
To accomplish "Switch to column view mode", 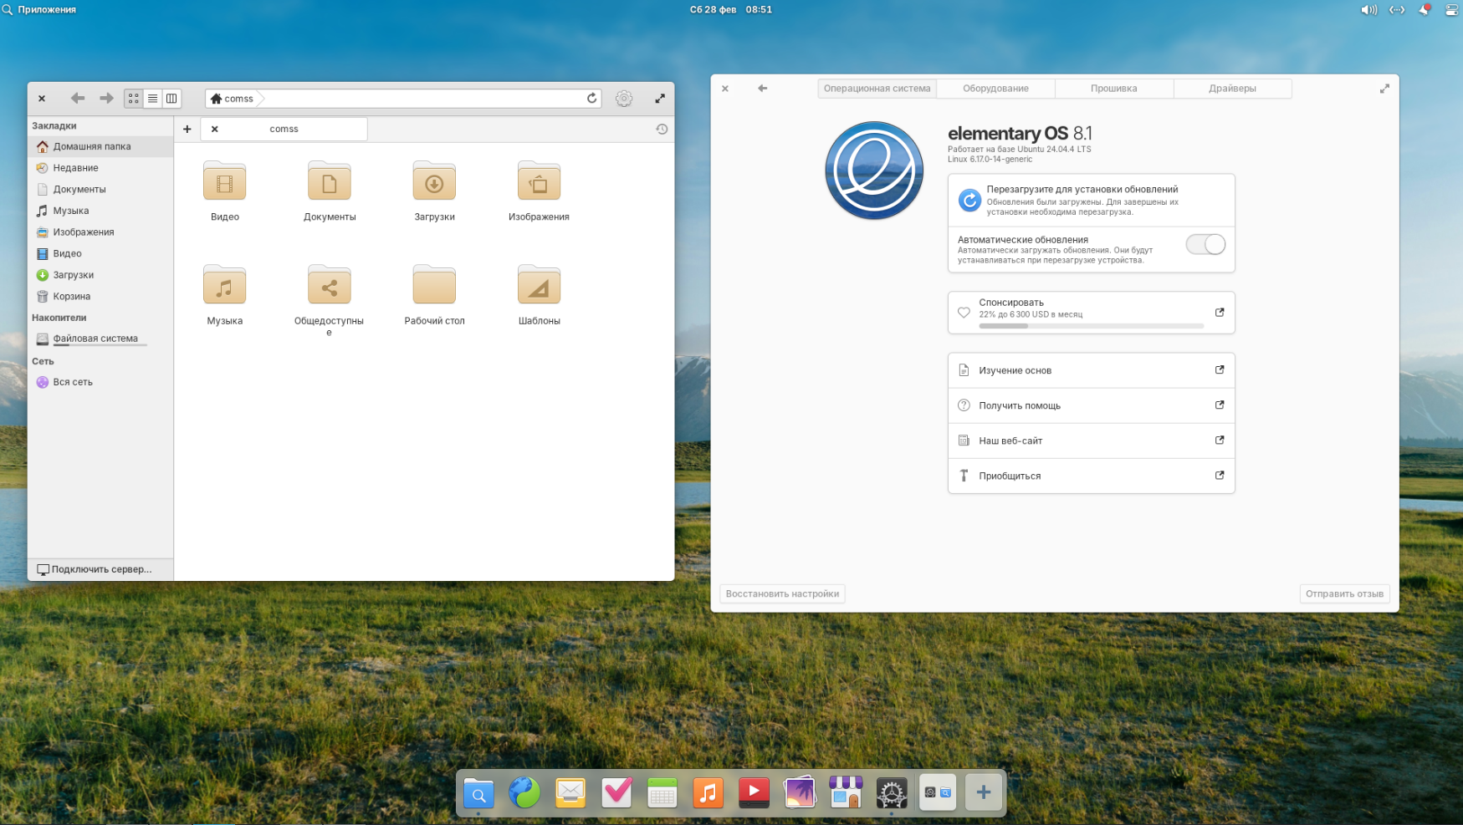I will tap(171, 99).
